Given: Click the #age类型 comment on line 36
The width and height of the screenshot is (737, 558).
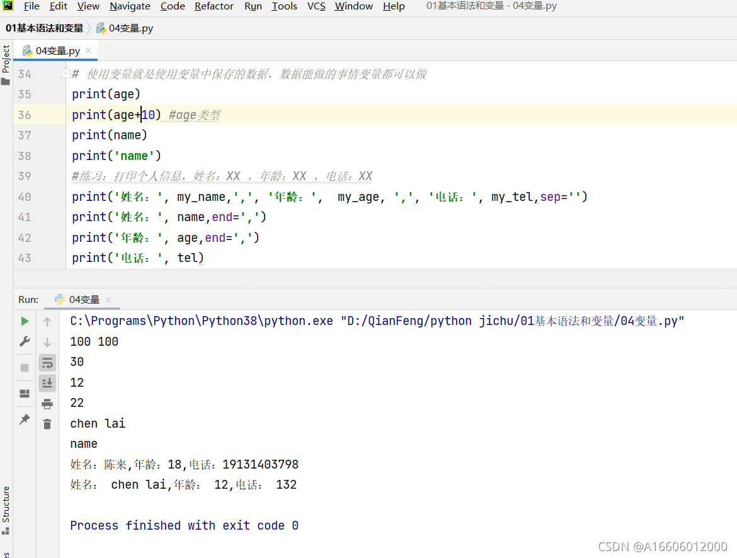Looking at the screenshot, I should point(194,115).
